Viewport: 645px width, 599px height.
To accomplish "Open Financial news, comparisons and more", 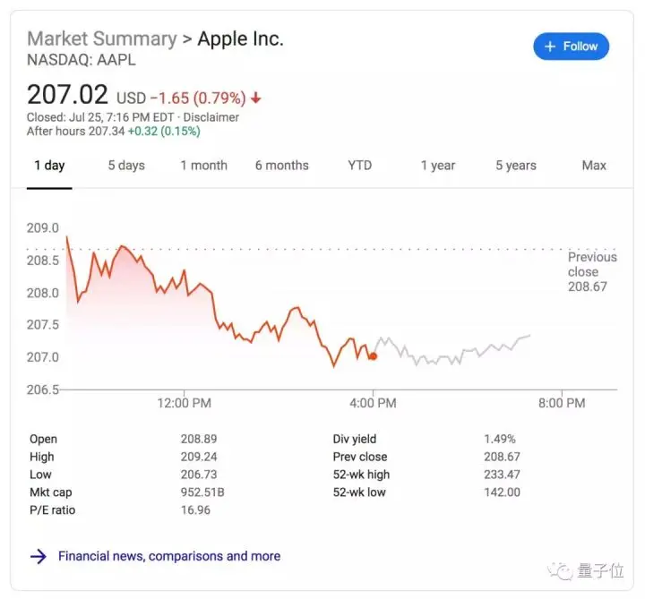I will pos(169,556).
